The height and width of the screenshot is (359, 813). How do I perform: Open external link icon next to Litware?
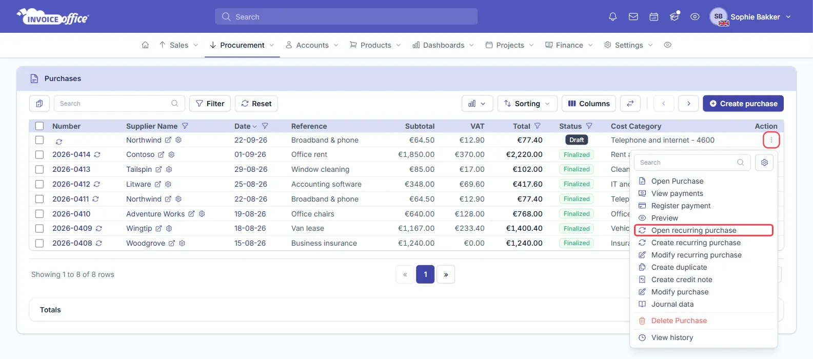coord(158,184)
